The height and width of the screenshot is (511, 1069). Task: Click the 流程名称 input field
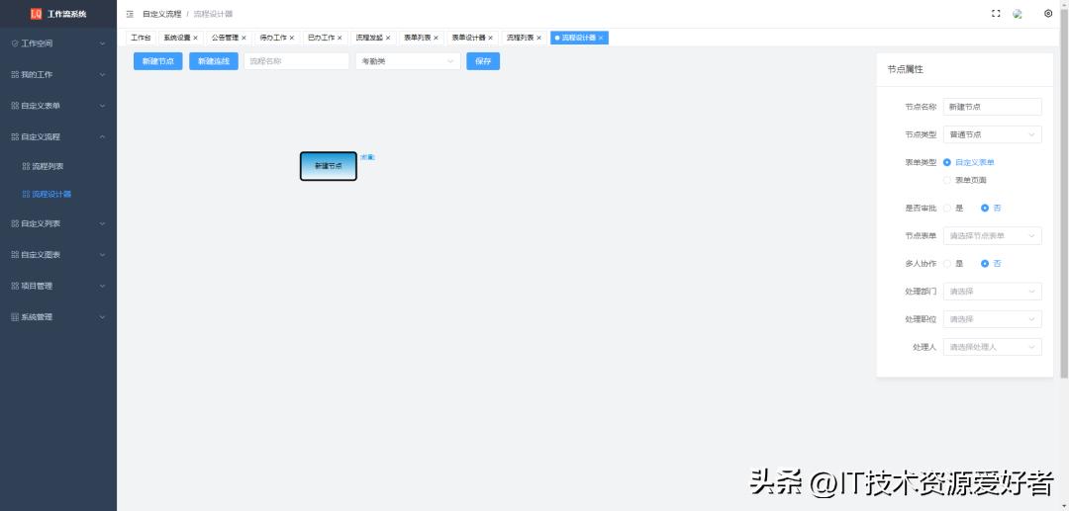(296, 61)
